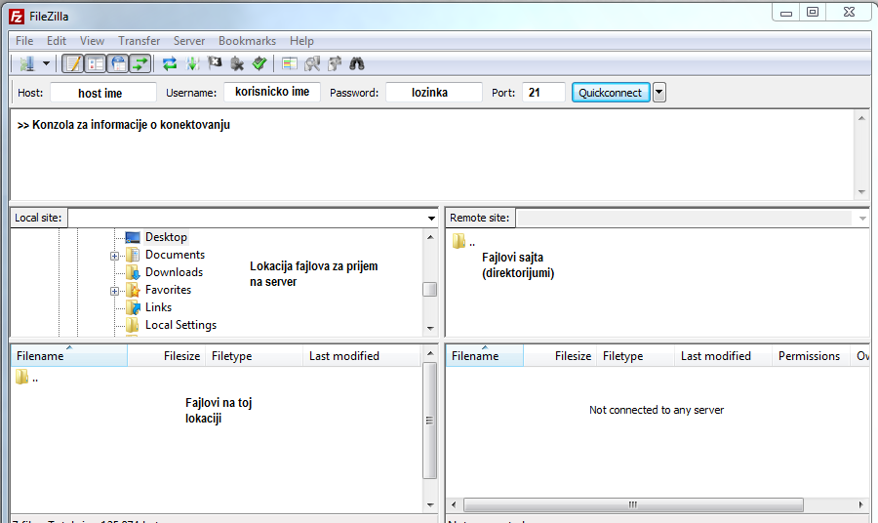Sort remote files by Filesize column
This screenshot has width=878, height=523.
(560, 356)
